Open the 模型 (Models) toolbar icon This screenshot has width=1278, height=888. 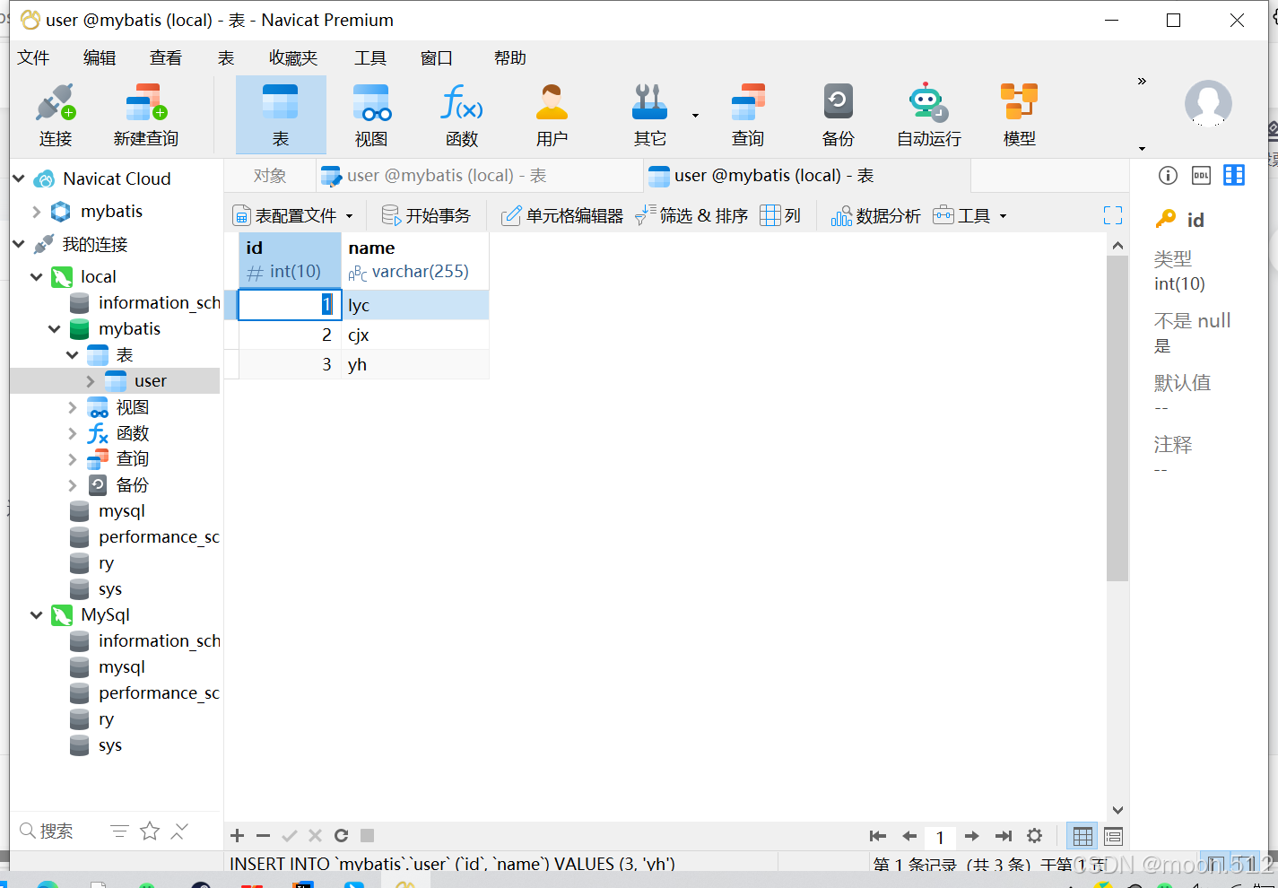[x=1019, y=112]
